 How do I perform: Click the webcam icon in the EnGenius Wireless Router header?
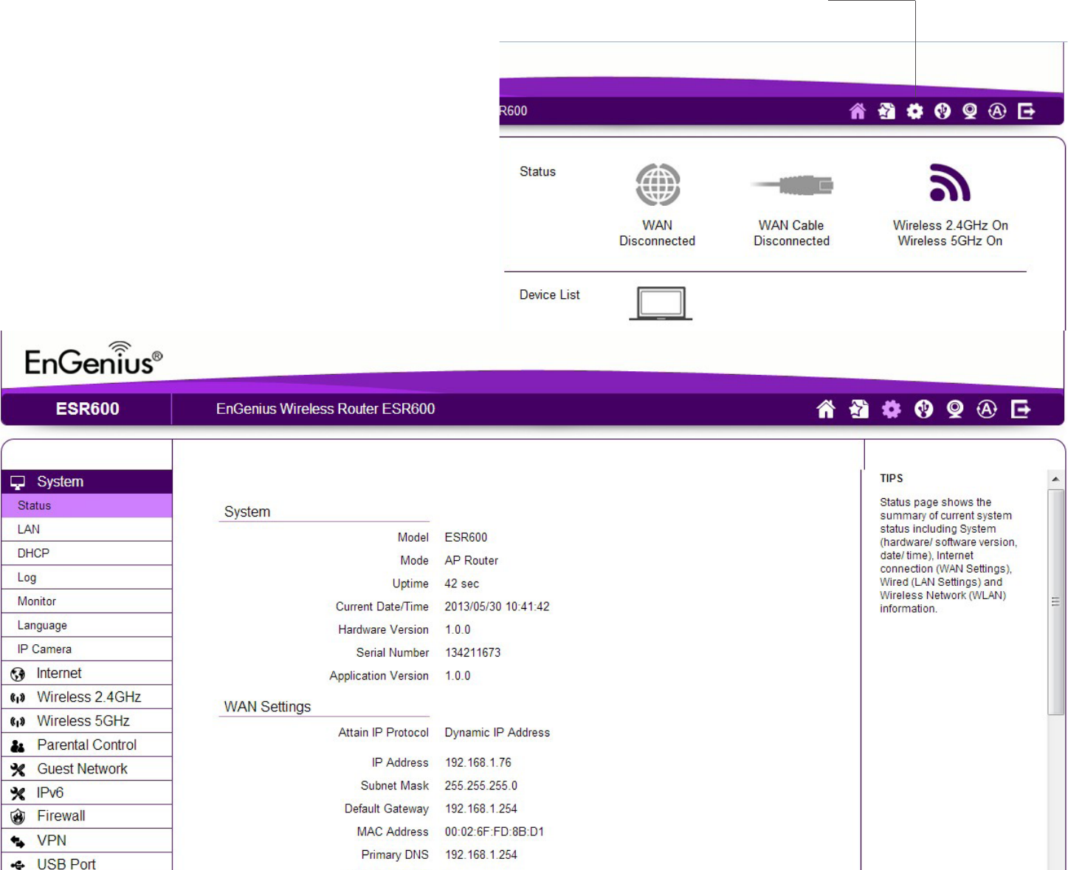pyautogui.click(x=955, y=409)
